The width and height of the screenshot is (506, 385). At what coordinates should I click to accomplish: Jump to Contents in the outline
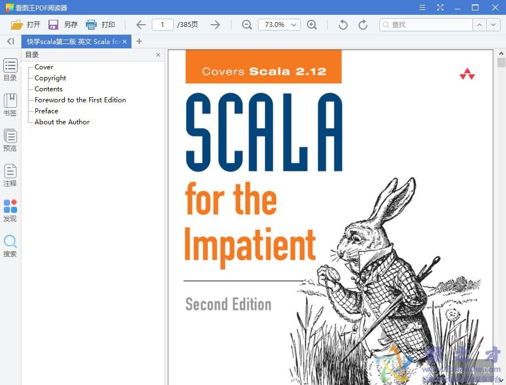coord(49,89)
